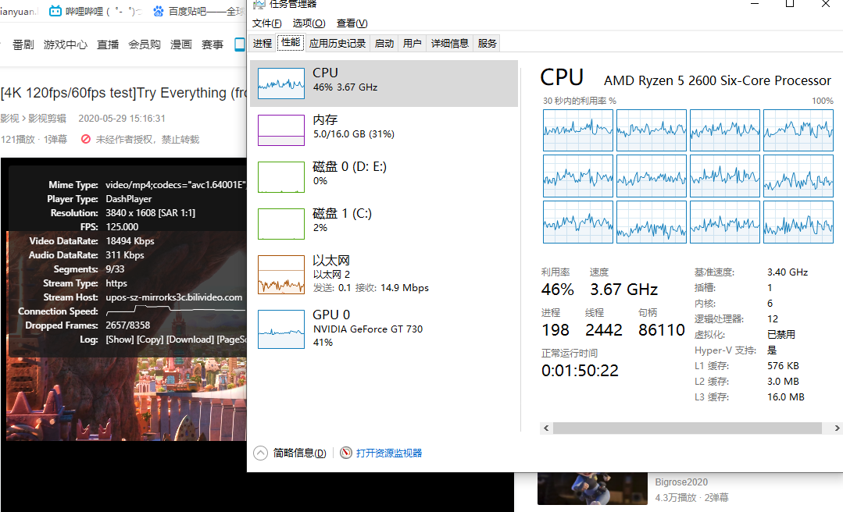Click the 已禁用 virtualization value

tap(780, 335)
